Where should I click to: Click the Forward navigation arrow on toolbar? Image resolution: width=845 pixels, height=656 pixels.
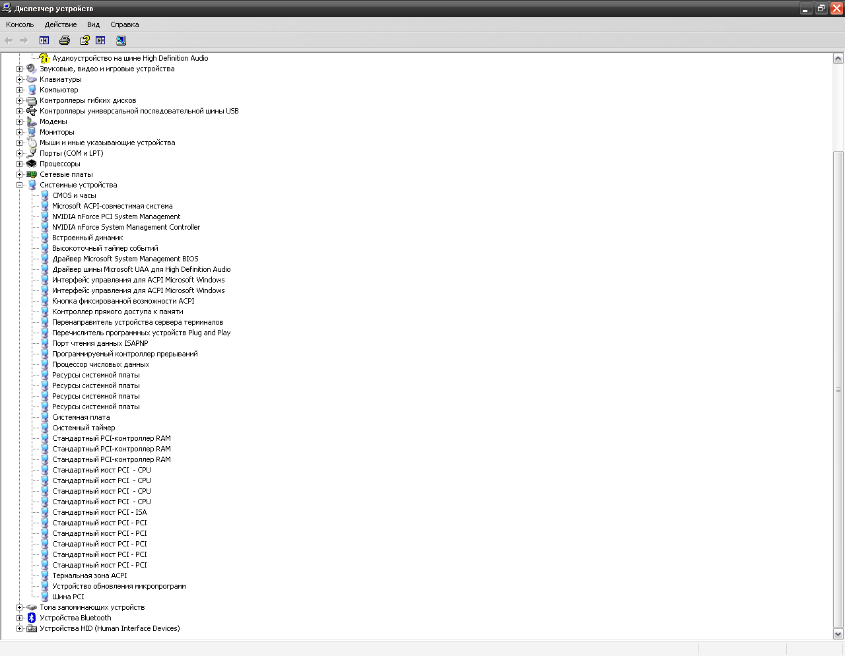(24, 40)
